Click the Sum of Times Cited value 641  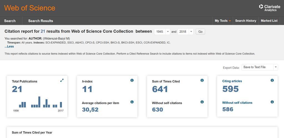pyautogui.click(x=160, y=89)
